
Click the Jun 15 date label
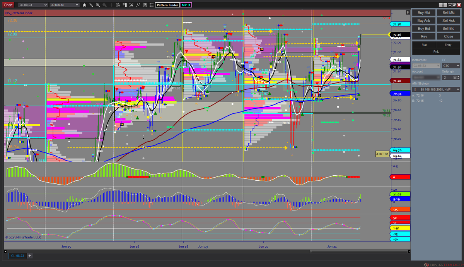click(x=66, y=246)
